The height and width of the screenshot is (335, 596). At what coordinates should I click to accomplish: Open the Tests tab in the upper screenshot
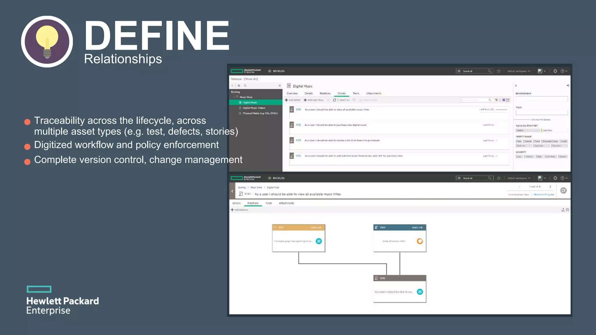[x=356, y=93]
